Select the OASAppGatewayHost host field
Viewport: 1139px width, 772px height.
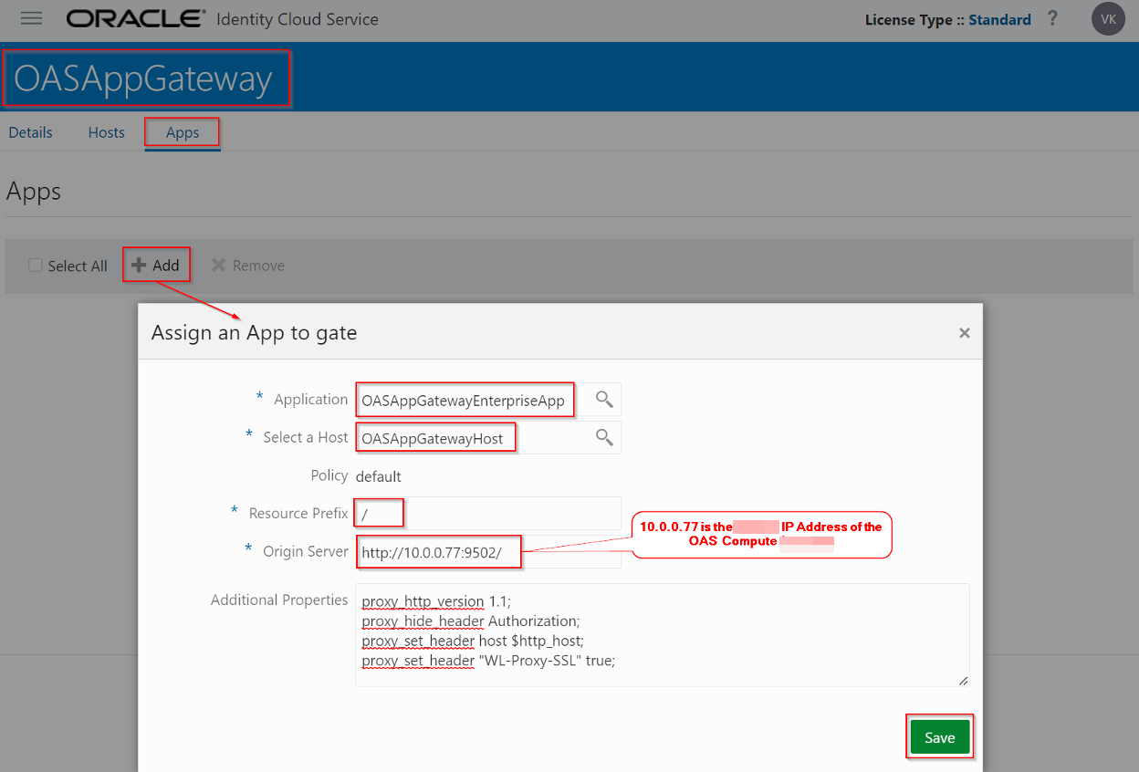[x=435, y=437]
